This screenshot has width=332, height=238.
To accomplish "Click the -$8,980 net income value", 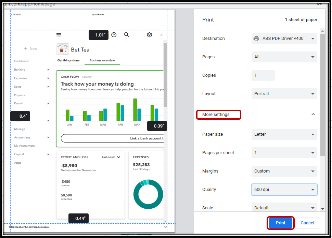I will (69, 166).
